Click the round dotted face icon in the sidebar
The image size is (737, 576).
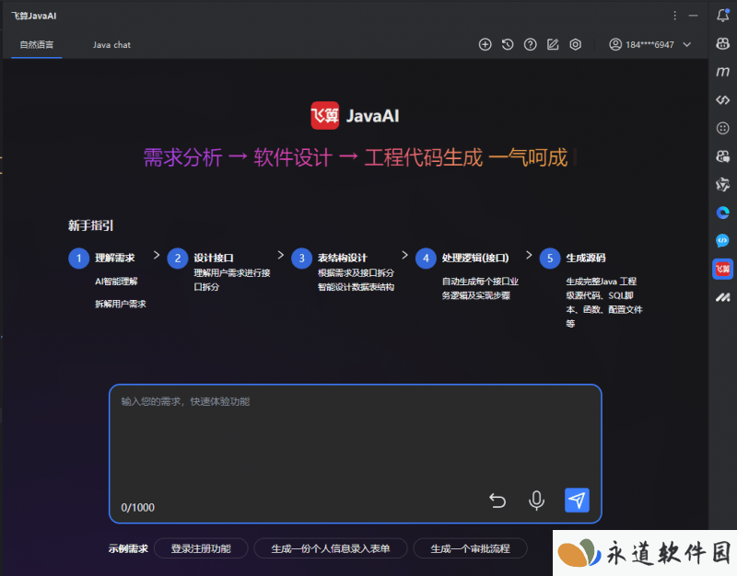(723, 128)
